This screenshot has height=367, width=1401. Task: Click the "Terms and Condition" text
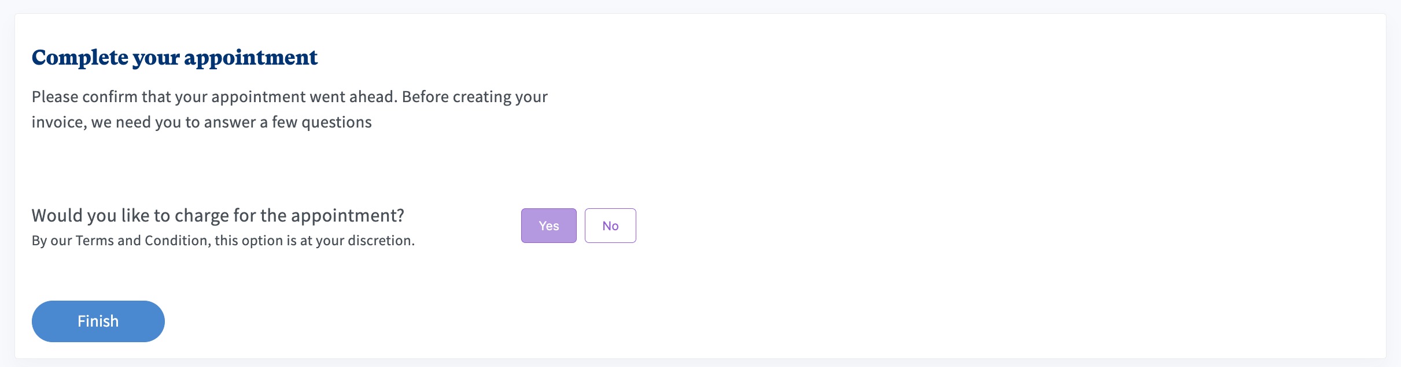(142, 241)
